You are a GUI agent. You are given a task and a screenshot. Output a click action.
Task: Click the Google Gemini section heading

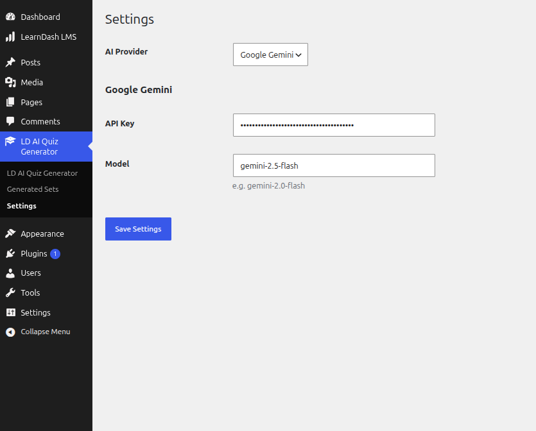[x=139, y=90]
